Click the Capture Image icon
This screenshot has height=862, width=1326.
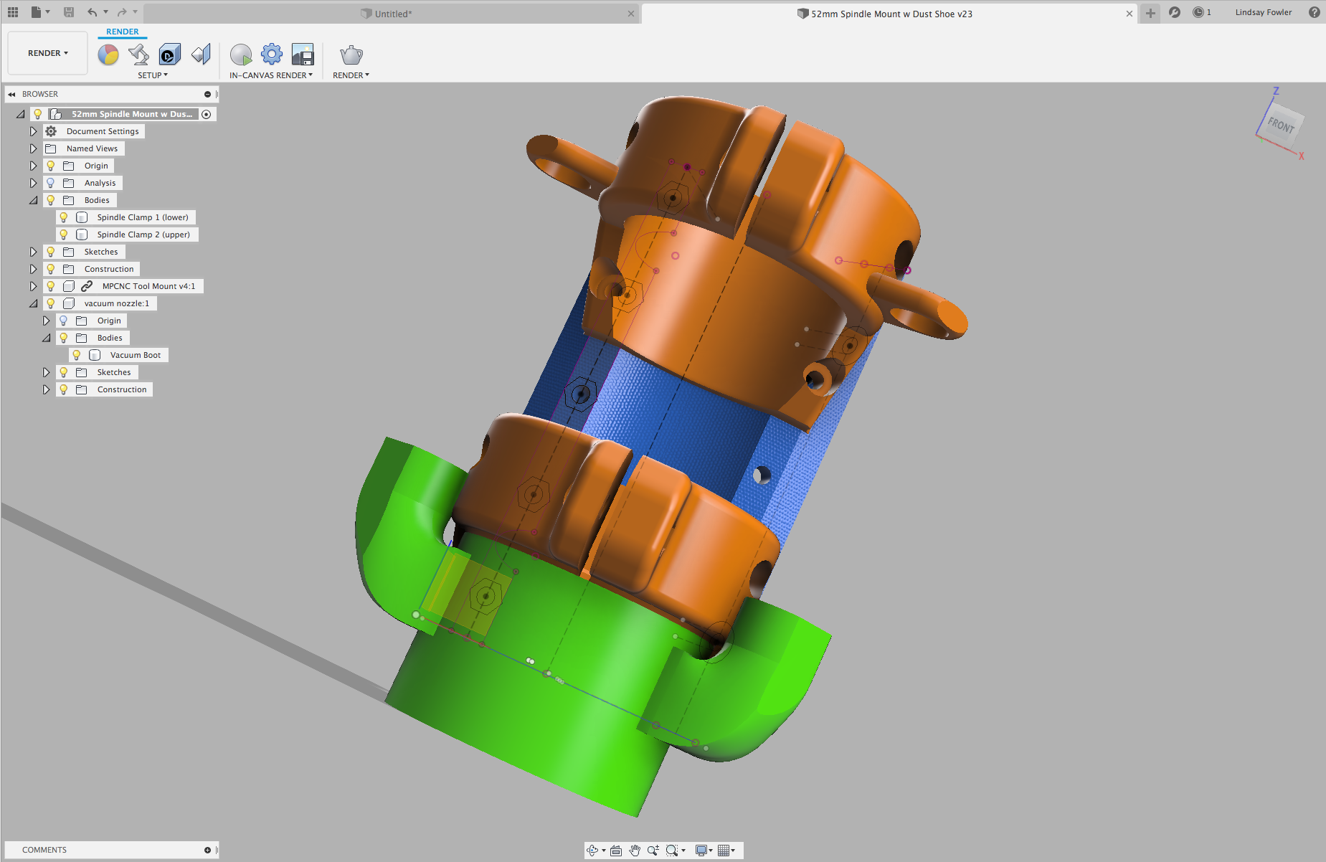click(x=303, y=55)
